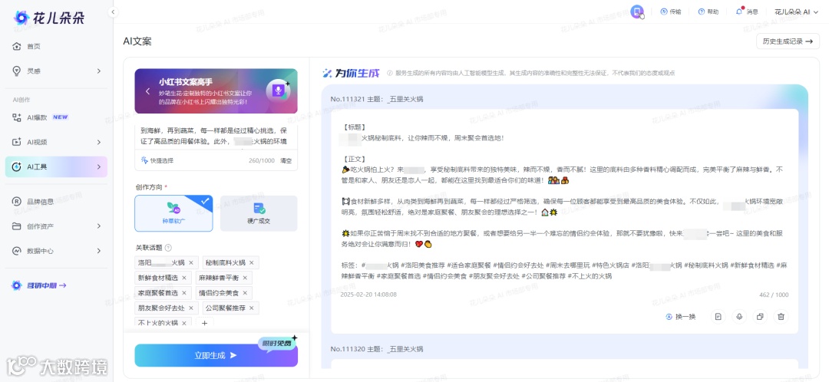Go back using arrow on 小红书文案高手 banner
Viewport: 829px width, 382px height.
148,91
